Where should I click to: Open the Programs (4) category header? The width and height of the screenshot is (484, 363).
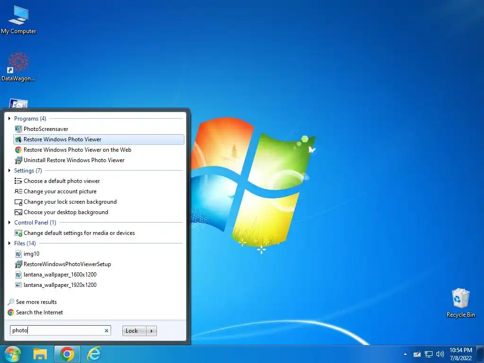point(30,119)
